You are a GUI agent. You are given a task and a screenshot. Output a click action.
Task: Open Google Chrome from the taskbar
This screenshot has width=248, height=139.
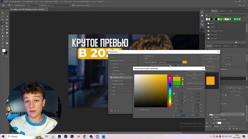coord(84,136)
